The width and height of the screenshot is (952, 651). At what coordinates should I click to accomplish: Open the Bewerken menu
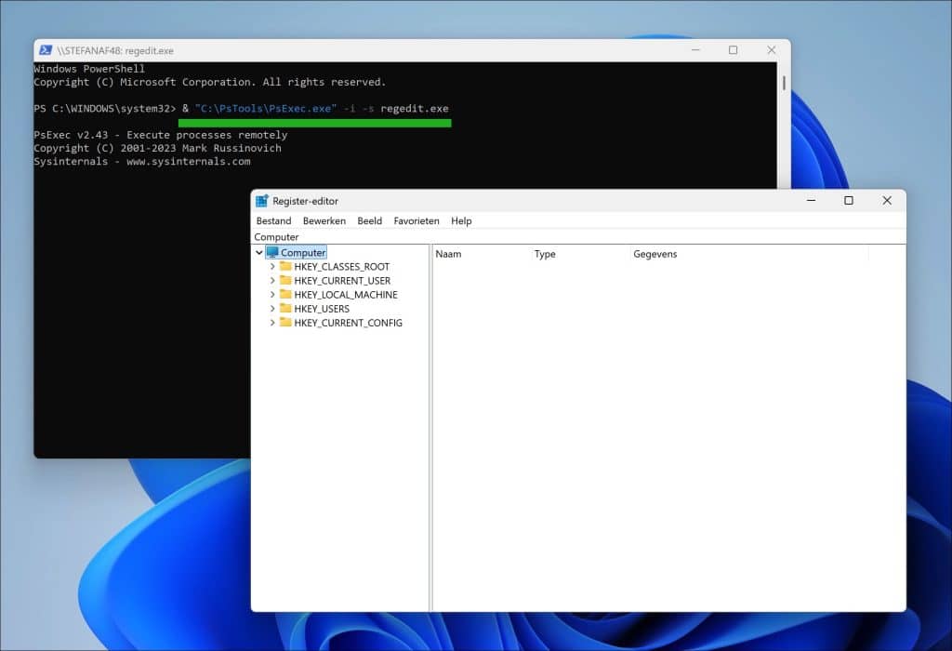pos(324,221)
